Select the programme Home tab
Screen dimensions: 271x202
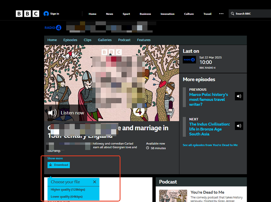[52, 40]
